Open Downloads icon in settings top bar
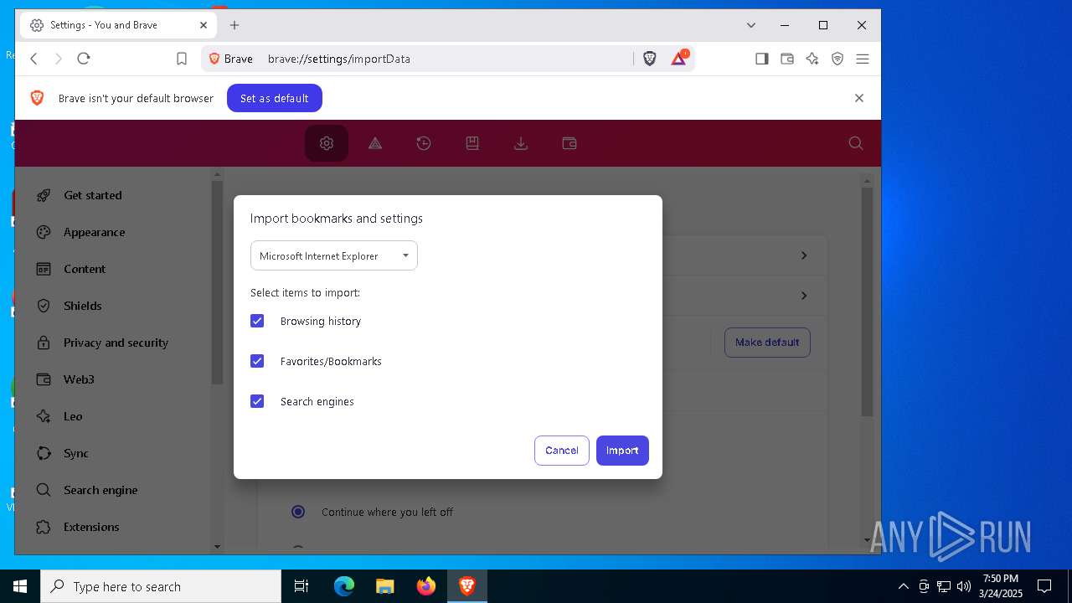Image resolution: width=1072 pixels, height=603 pixels. [x=521, y=143]
